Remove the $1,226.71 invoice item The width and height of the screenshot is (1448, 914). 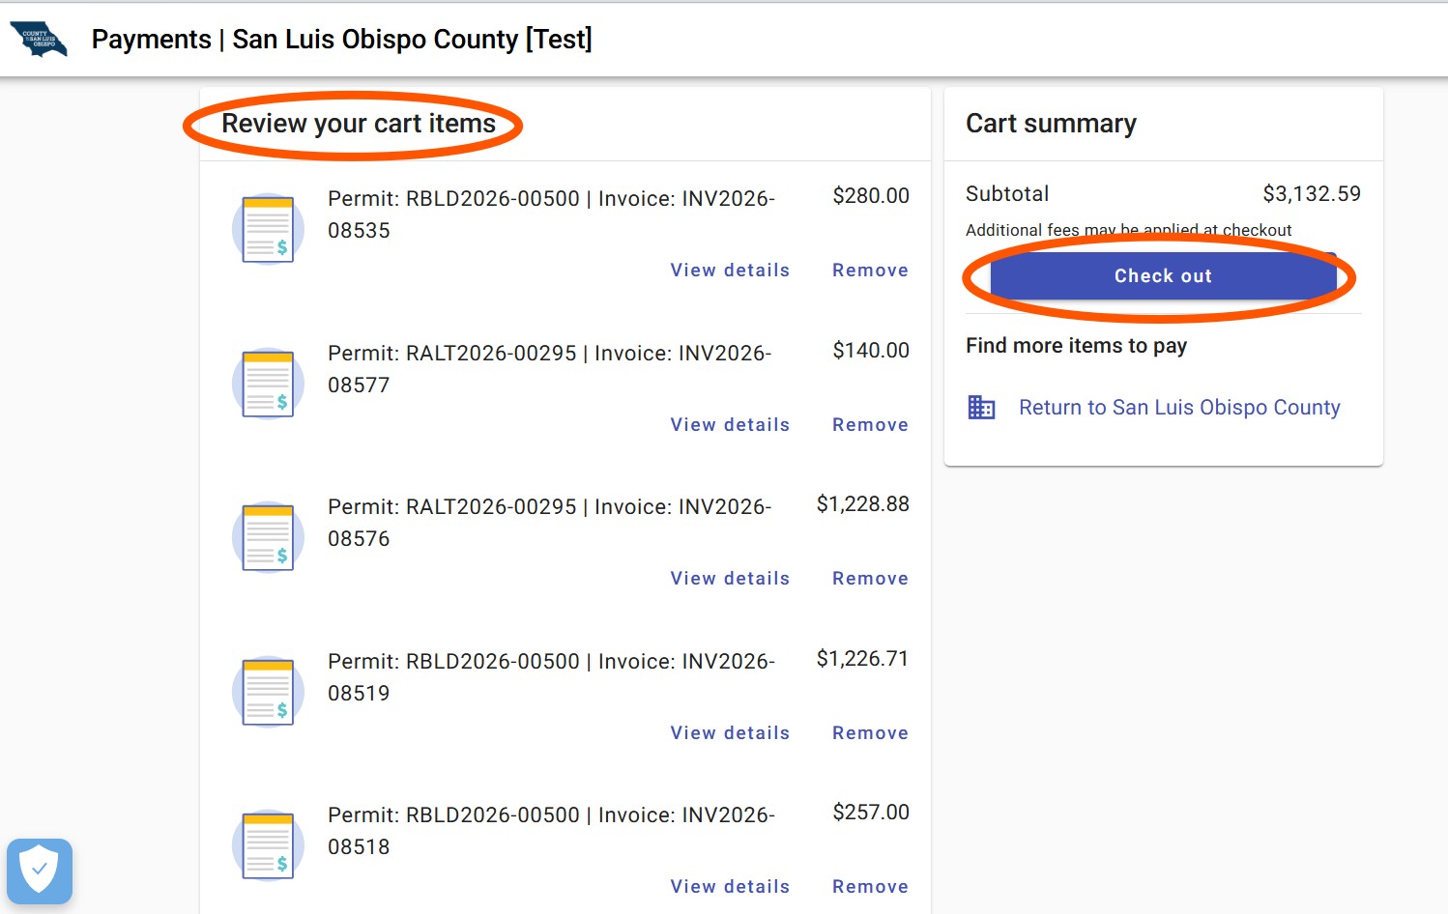(x=870, y=733)
